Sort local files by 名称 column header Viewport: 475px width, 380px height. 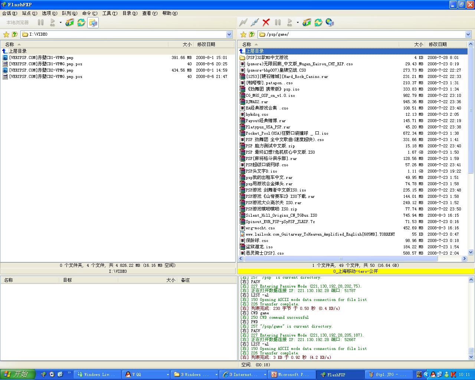85,44
